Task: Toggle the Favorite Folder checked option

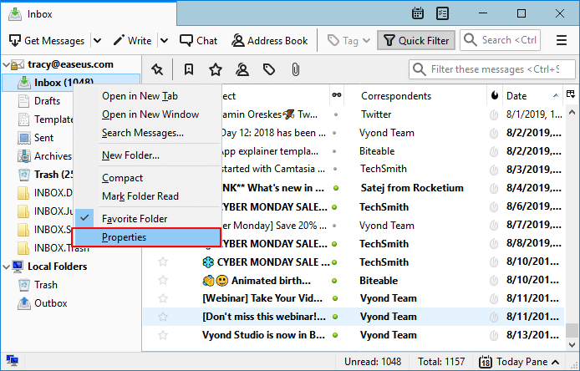Action: (135, 218)
